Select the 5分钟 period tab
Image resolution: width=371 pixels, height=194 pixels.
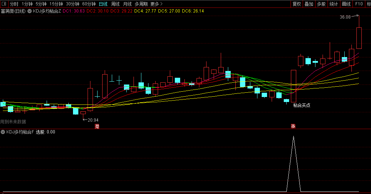pos(41,4)
